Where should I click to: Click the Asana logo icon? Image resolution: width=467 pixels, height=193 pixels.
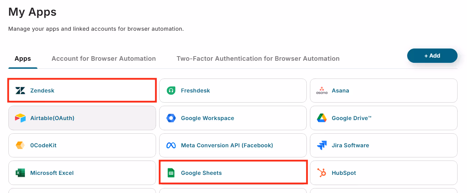coord(322,91)
